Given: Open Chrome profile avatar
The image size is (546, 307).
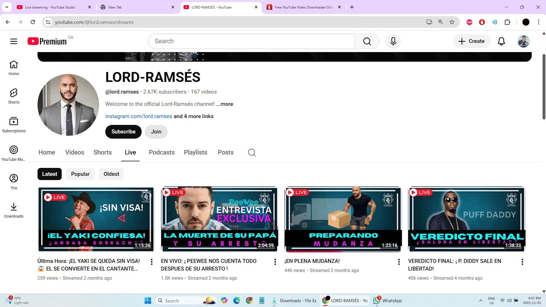Looking at the screenshot, I should (526, 22).
